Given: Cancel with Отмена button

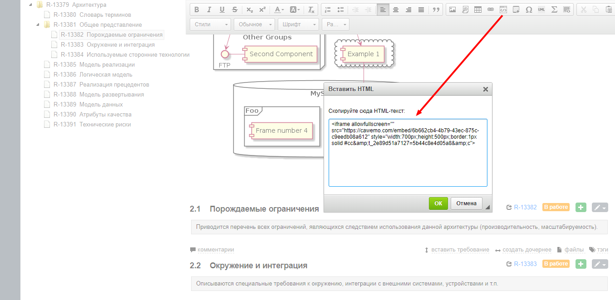Looking at the screenshot, I should [x=467, y=203].
